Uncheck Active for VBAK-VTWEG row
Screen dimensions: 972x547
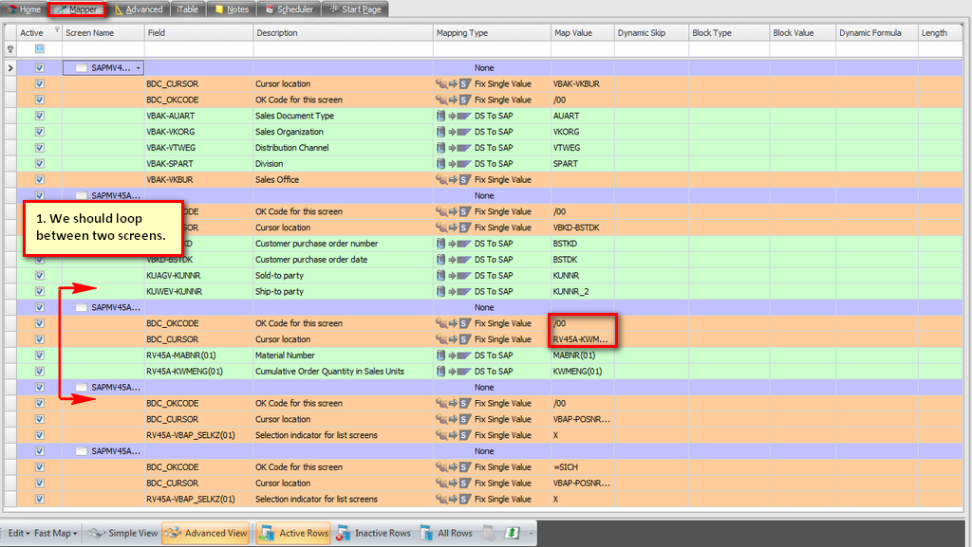pyautogui.click(x=40, y=148)
